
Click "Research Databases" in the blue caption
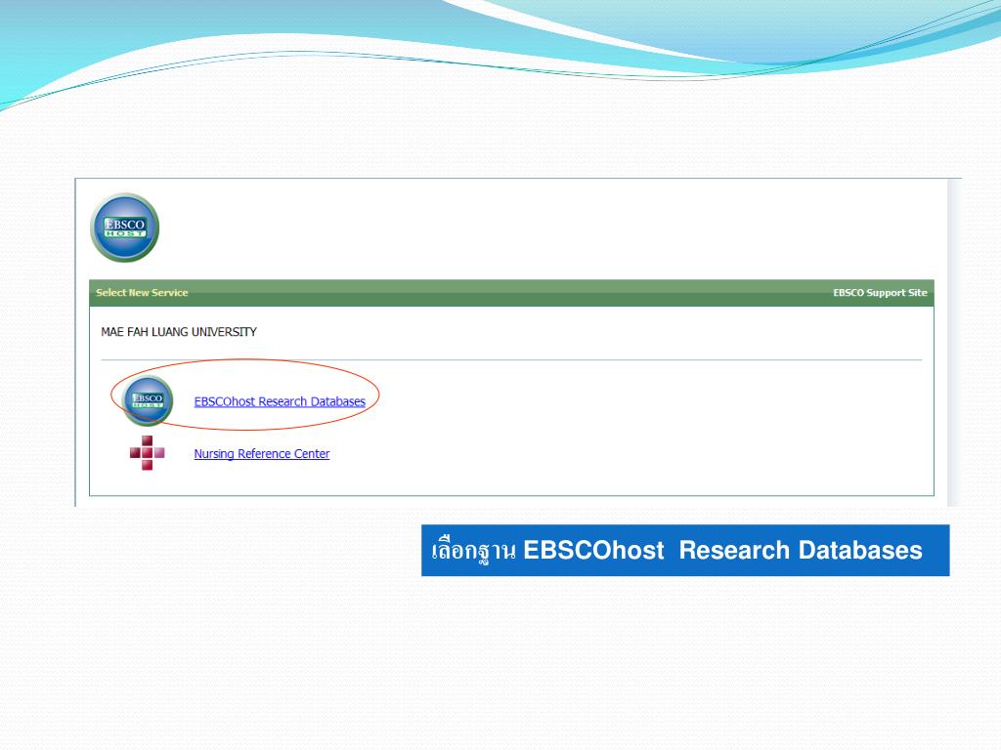(800, 551)
